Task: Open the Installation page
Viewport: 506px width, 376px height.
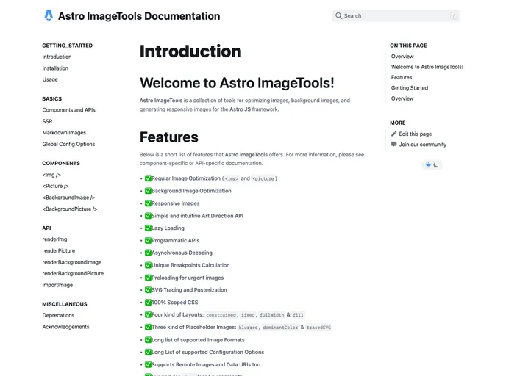Action: tap(55, 68)
